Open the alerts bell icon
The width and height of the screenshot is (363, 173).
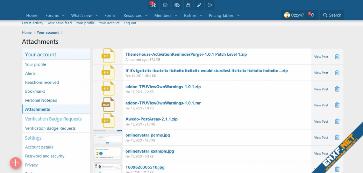pyautogui.click(x=312, y=15)
